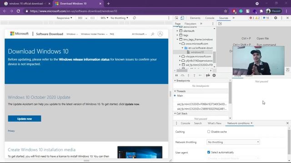Toggle the device toolbar icon
The width and height of the screenshot is (291, 163).
point(182,18)
